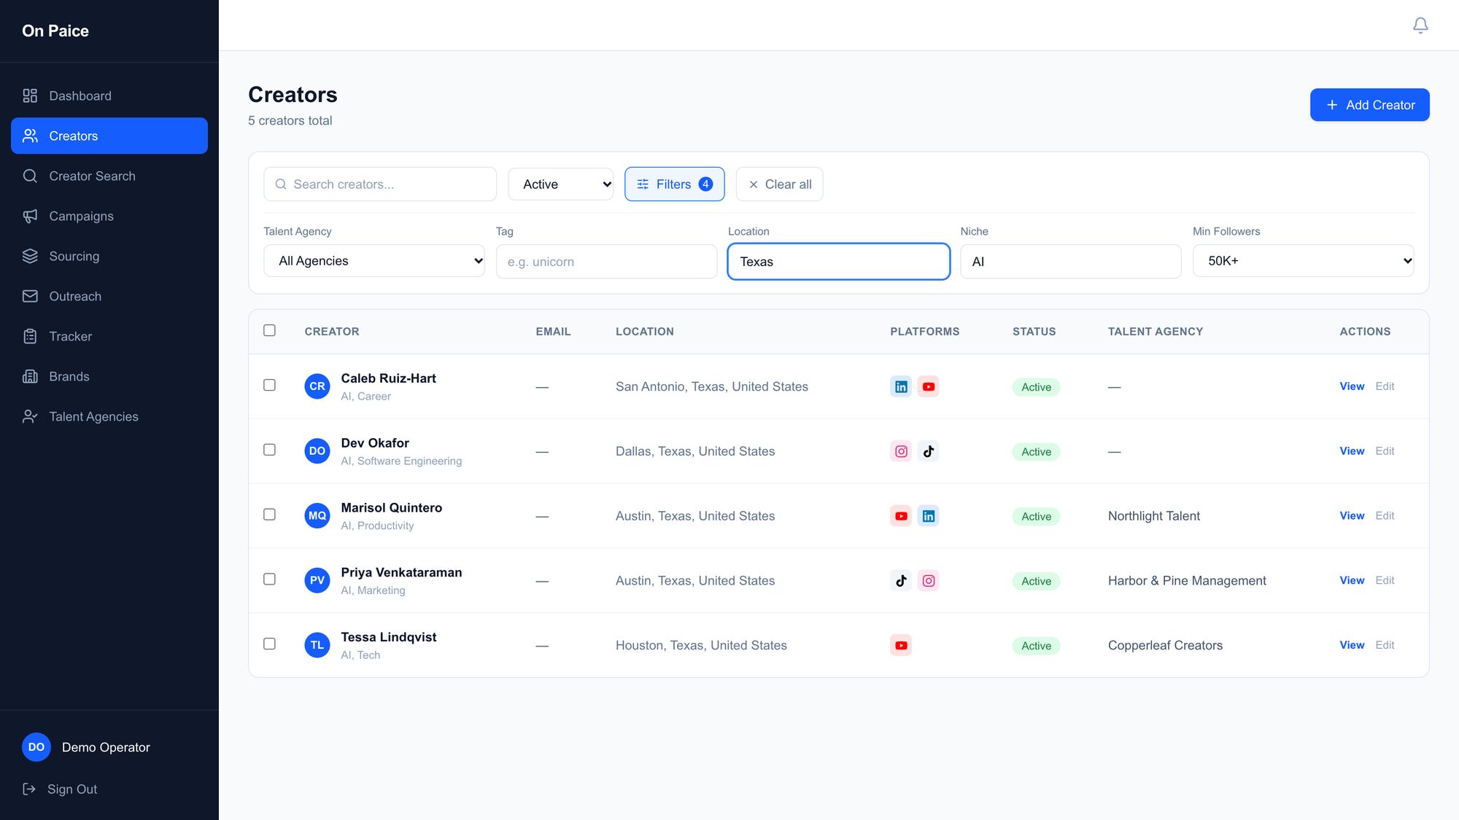Click TikTok icon for Priya Venkataraman
Image resolution: width=1459 pixels, height=820 pixels.
901,581
